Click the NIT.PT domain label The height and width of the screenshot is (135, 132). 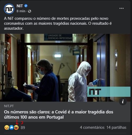coord(9,106)
